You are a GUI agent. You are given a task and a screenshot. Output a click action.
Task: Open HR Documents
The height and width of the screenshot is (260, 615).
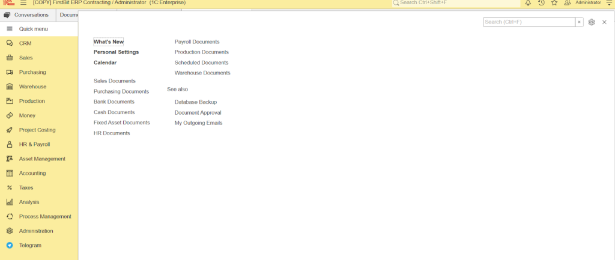coord(112,133)
